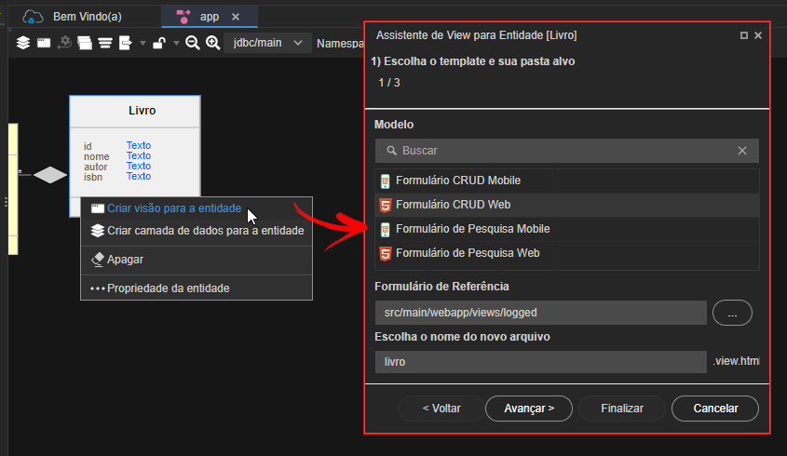
Task: Click the stacked windows icon in toolbar
Action: [85, 43]
